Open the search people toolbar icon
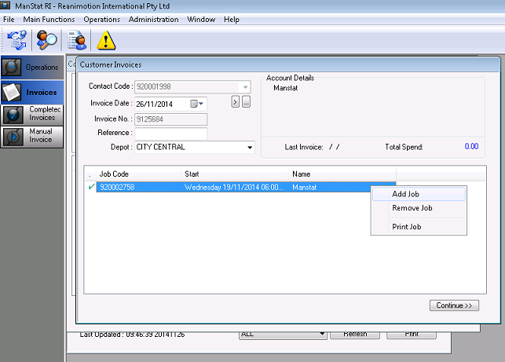Screen dimensions: 505x362 (47, 39)
